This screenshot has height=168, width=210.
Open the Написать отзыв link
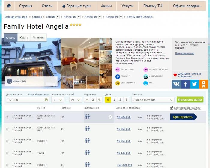(185, 53)
